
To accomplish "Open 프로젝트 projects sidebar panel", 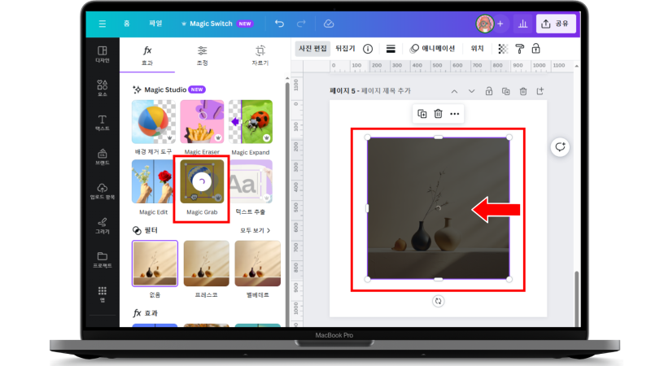I will click(103, 259).
